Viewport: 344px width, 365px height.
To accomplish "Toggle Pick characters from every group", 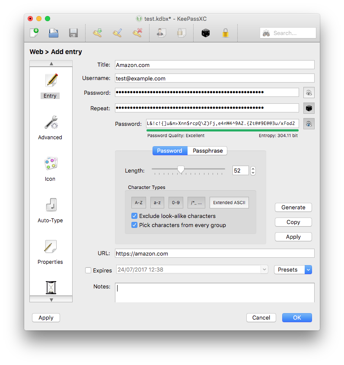I will click(134, 225).
